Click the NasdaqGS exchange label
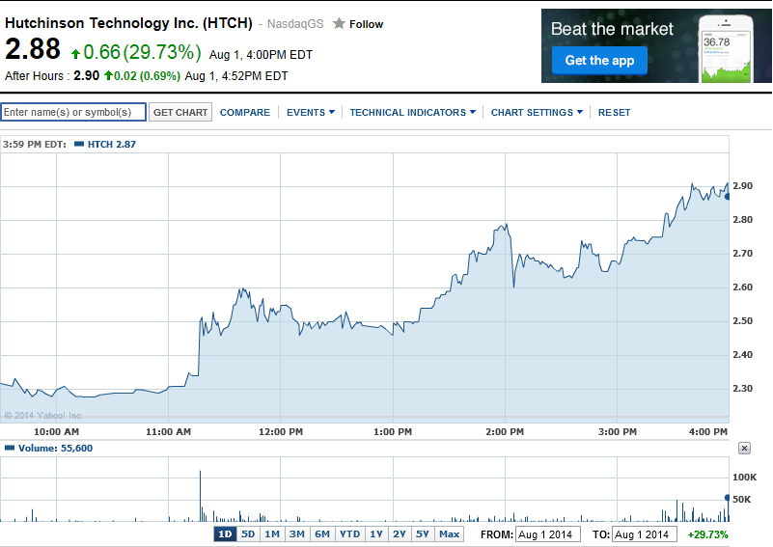The image size is (773, 547). (x=295, y=24)
